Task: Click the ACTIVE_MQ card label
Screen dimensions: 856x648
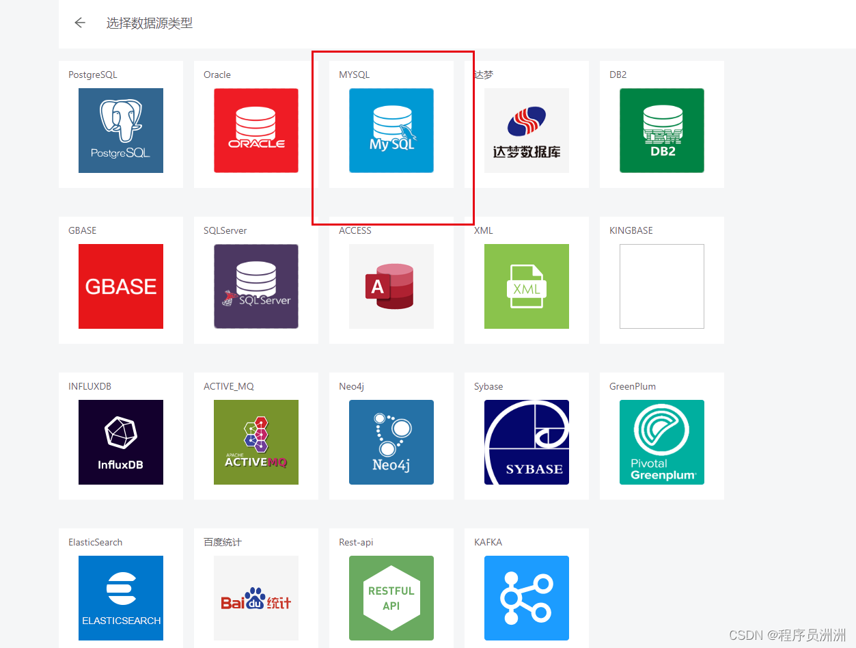Action: point(229,386)
